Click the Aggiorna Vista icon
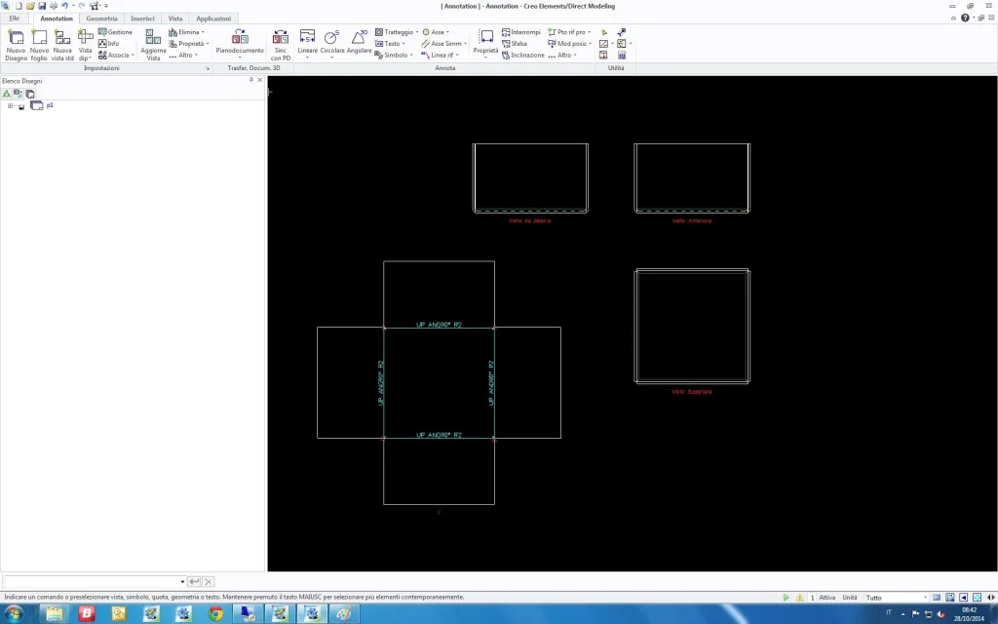Image resolution: width=998 pixels, height=624 pixels. click(153, 45)
